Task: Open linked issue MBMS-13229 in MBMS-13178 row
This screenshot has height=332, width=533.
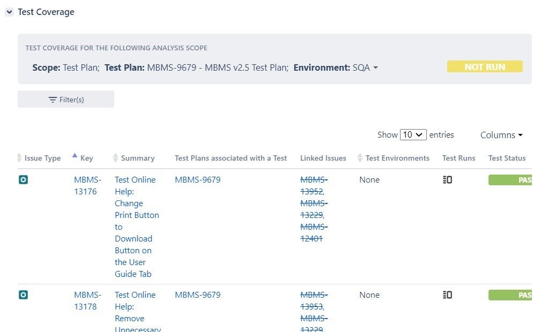Action: tap(313, 323)
